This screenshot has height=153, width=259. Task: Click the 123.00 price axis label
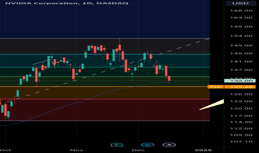tap(241, 101)
